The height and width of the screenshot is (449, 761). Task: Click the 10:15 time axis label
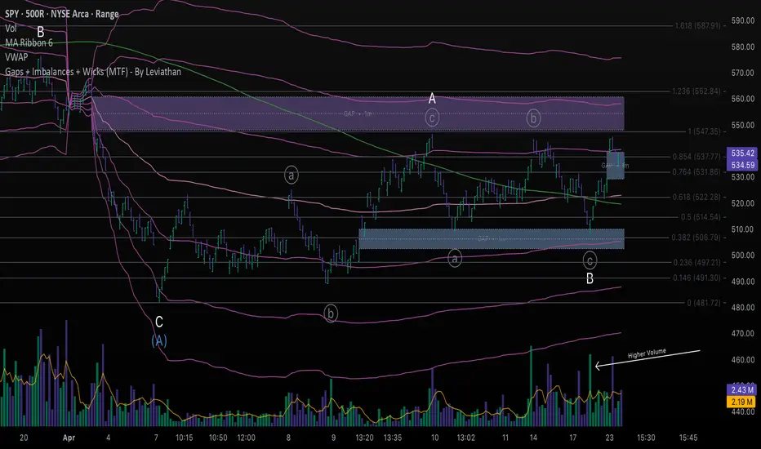coord(185,438)
